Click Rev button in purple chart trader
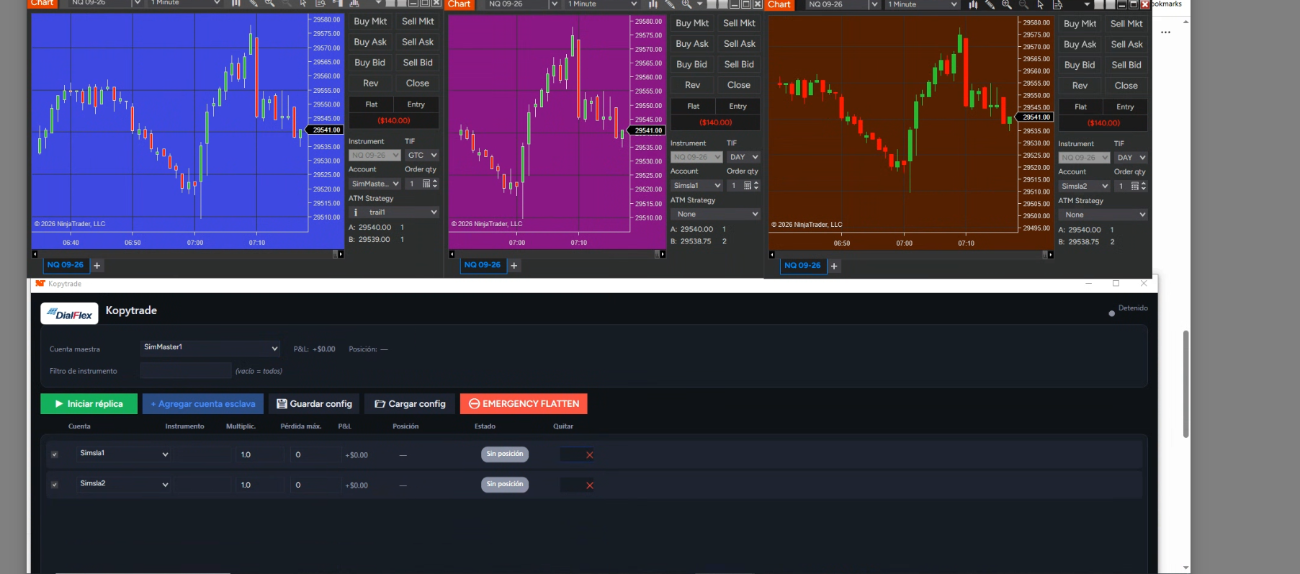The height and width of the screenshot is (574, 1300). [692, 85]
